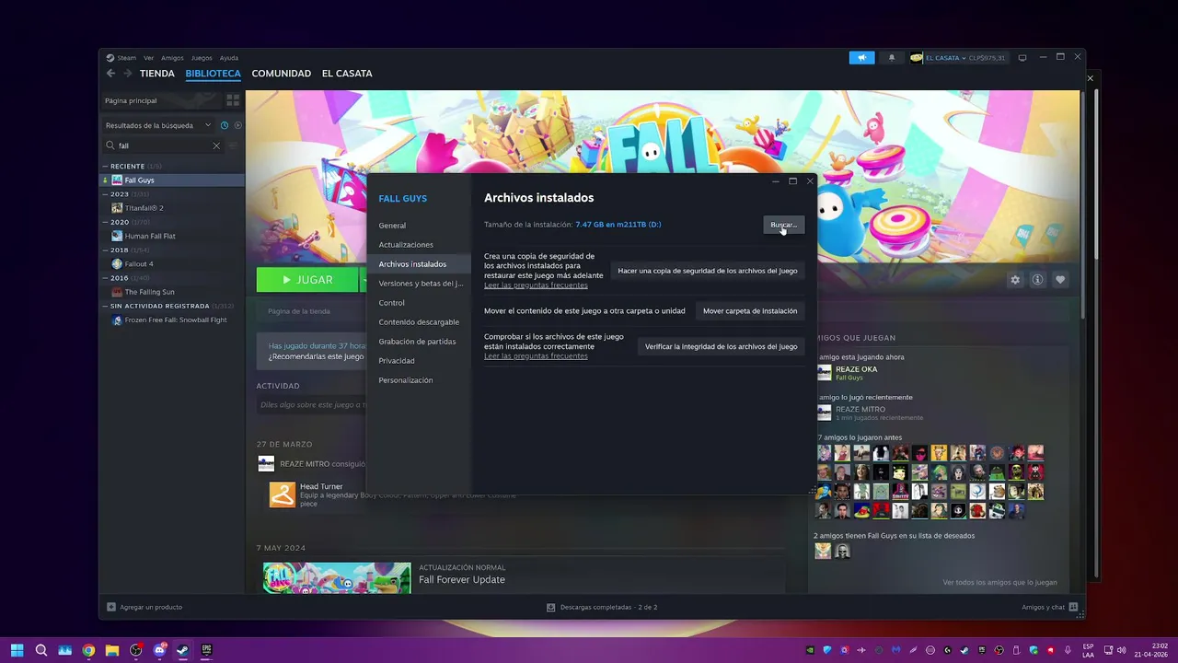Image resolution: width=1178 pixels, height=663 pixels.
Task: Click 'Hacer una copia de seguridad' button
Action: point(708,271)
